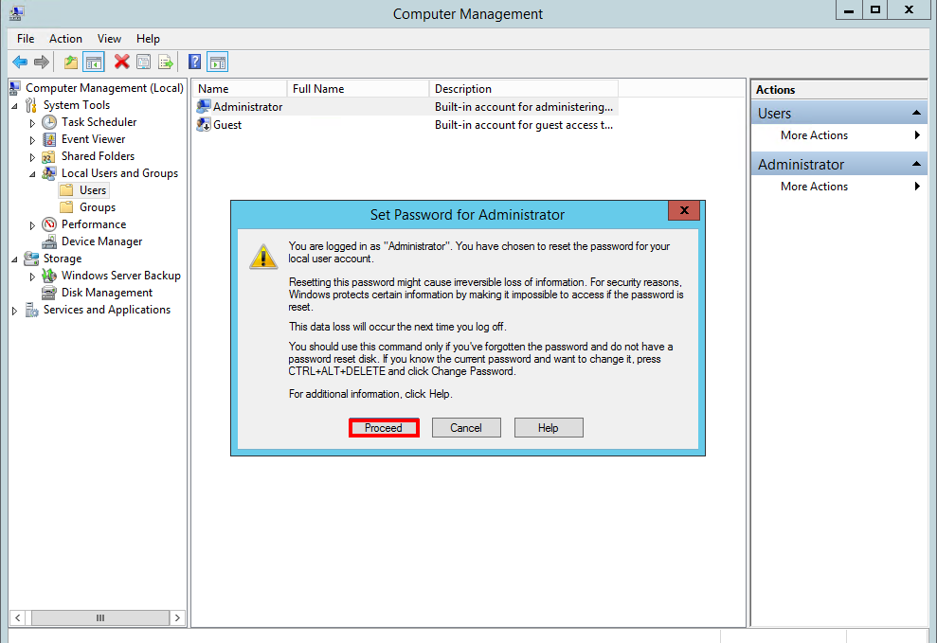Collapse the Storage tree node

(x=14, y=259)
